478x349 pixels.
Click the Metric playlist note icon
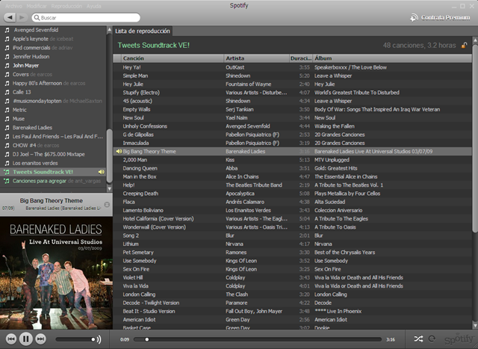7,110
